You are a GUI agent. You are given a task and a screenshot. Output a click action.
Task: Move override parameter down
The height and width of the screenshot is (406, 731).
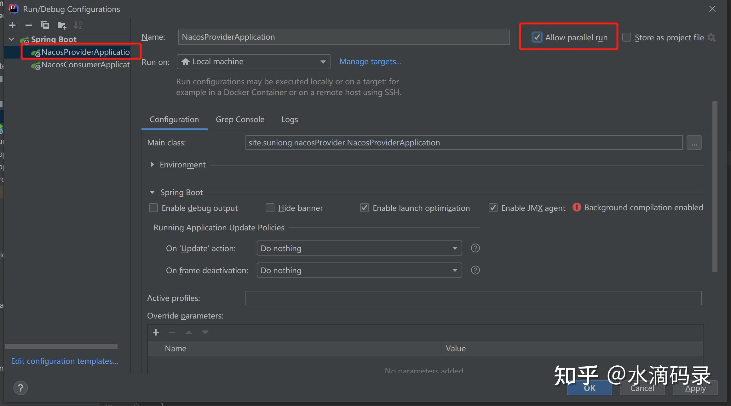pos(205,332)
